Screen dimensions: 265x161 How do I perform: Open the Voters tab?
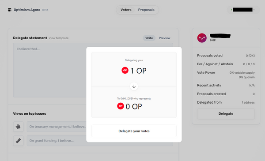126,10
